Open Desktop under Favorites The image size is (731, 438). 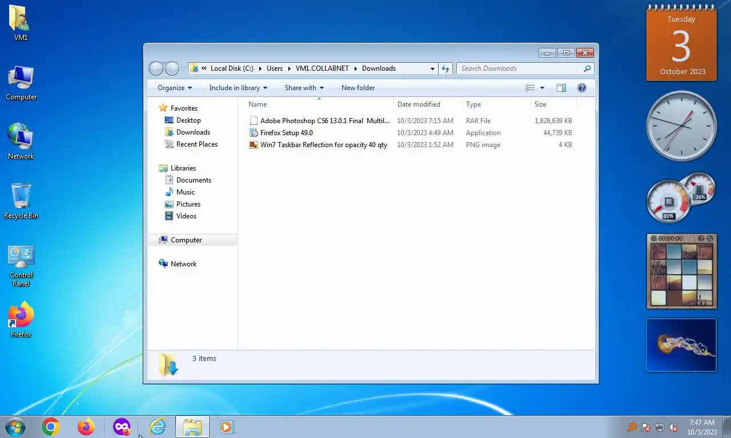point(188,120)
